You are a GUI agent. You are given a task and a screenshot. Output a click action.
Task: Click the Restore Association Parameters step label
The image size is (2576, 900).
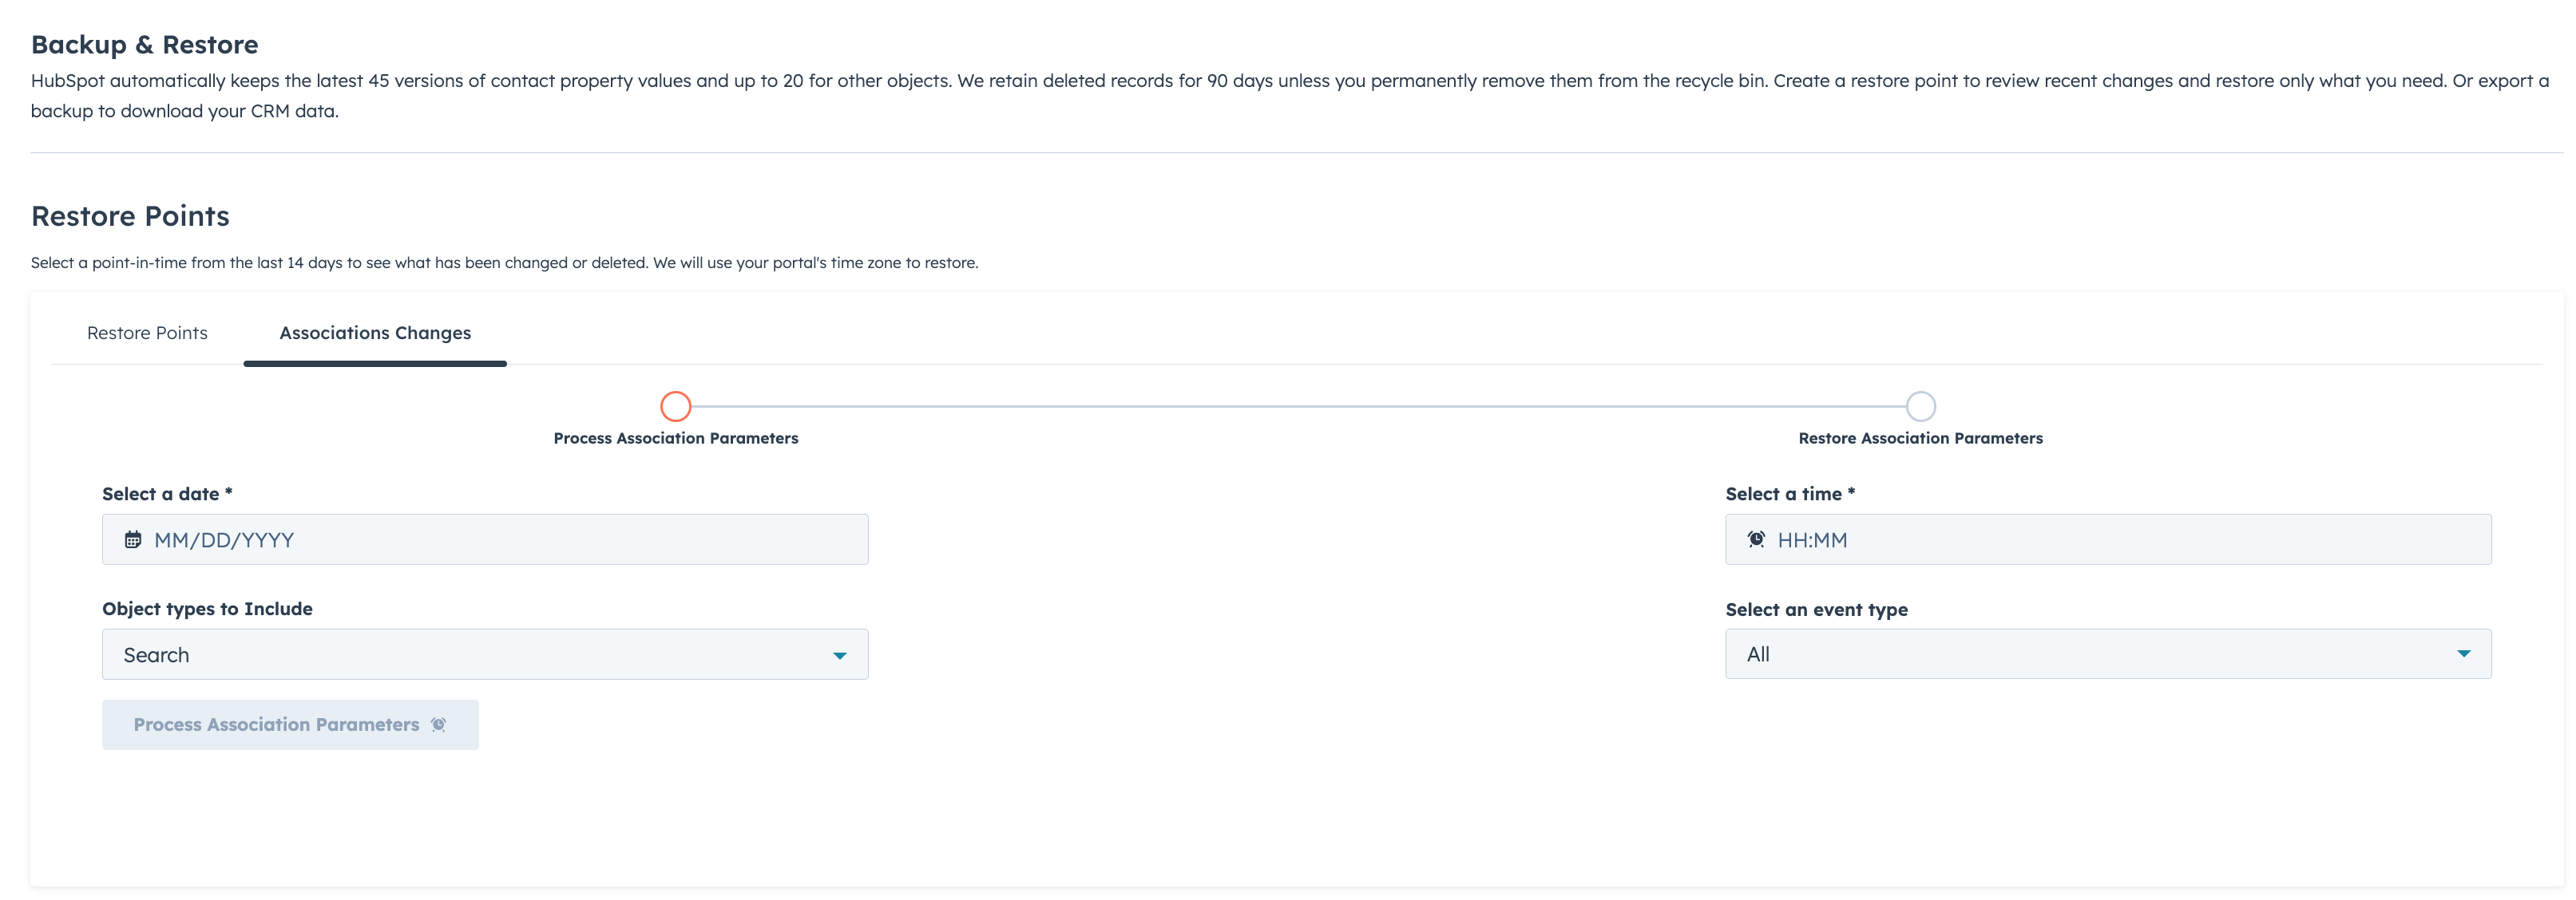pyautogui.click(x=1920, y=439)
